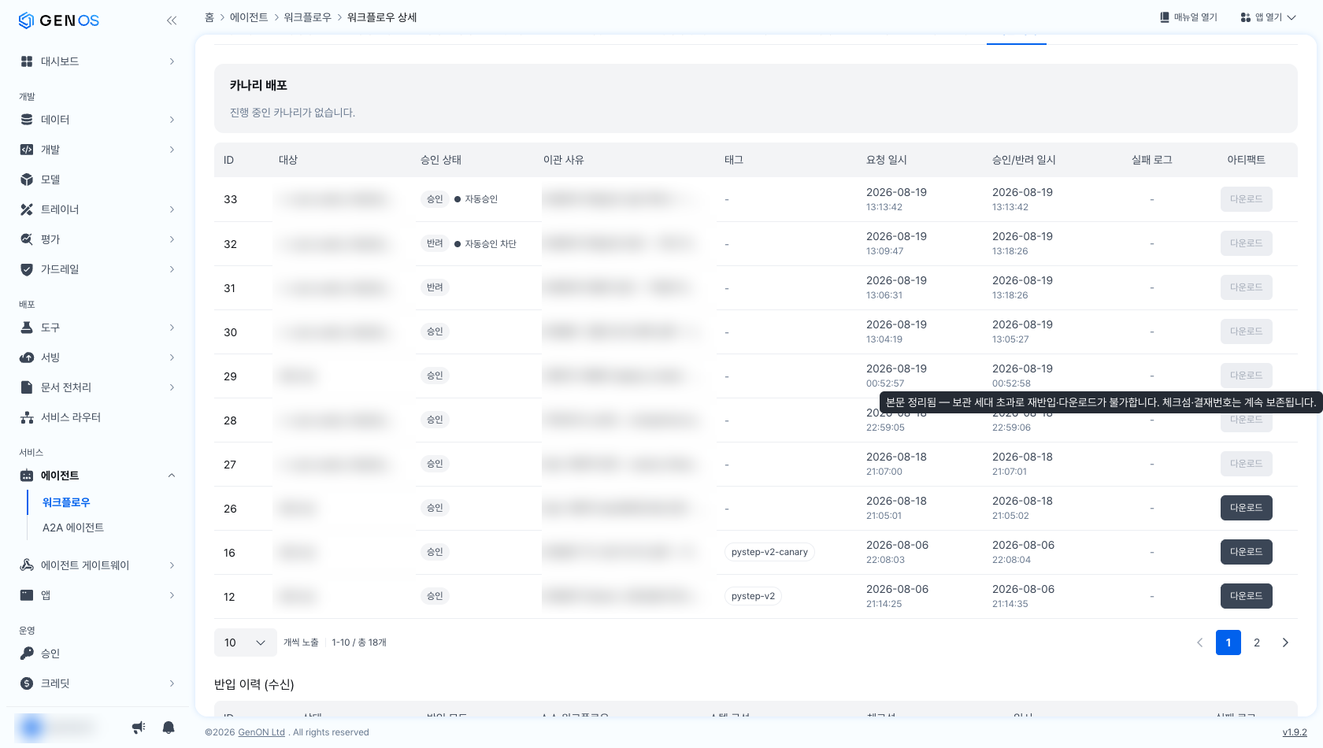The width and height of the screenshot is (1323, 748).
Task: Expand the 데이터 submenu chevron
Action: 172,120
